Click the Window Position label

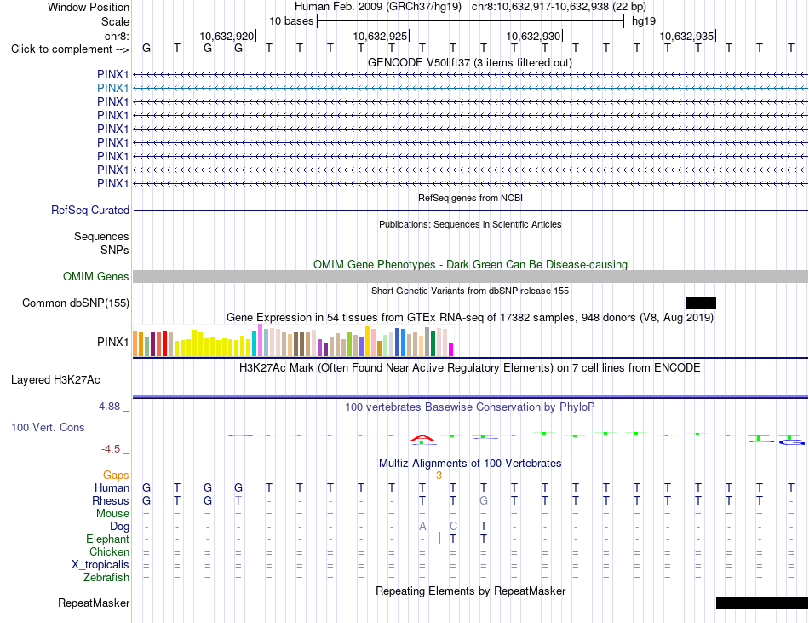pyautogui.click(x=89, y=7)
